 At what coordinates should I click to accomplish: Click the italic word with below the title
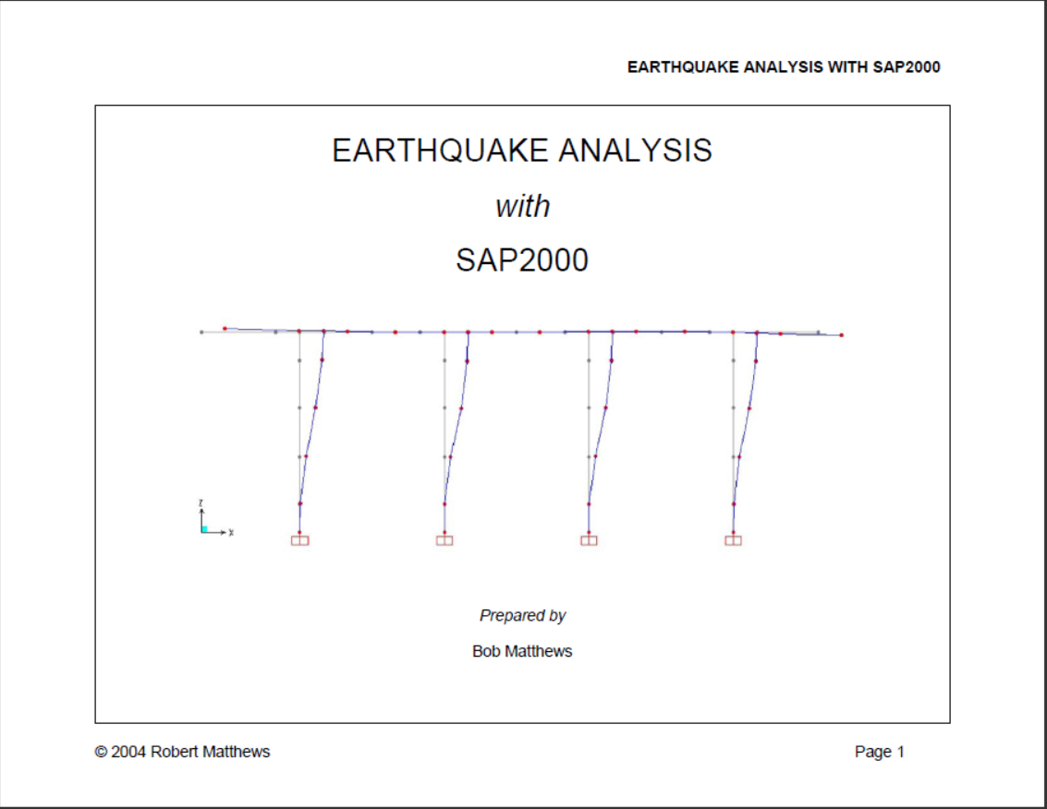(524, 205)
